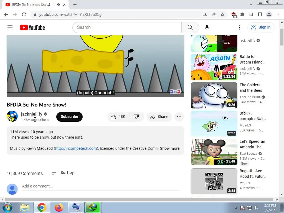Click the video player frame
Screen dimensions: 284x213
95,66
